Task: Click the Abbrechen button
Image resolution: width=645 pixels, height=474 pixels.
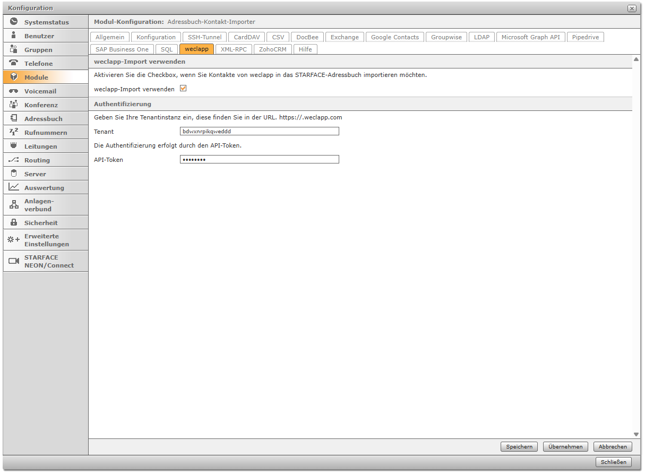Action: point(613,447)
